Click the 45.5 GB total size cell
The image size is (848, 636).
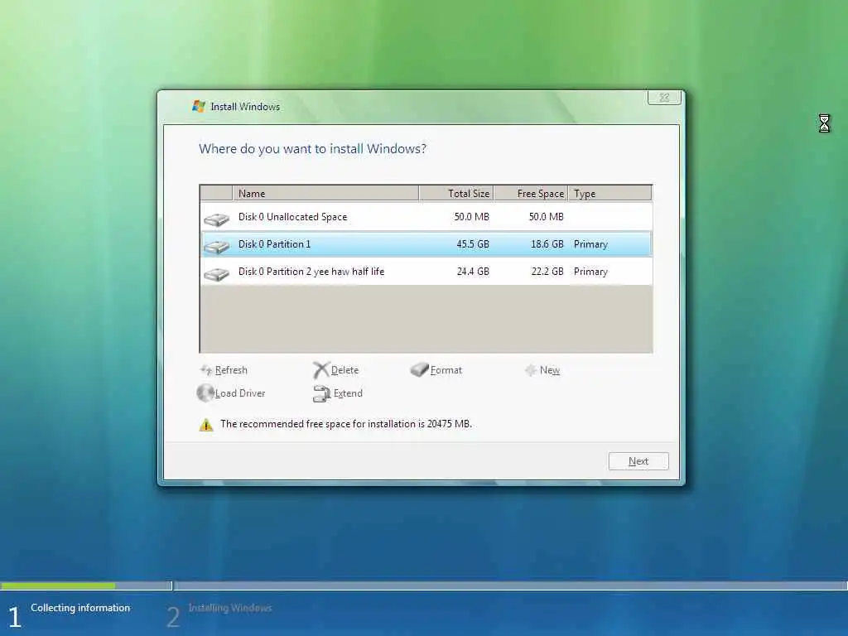473,244
